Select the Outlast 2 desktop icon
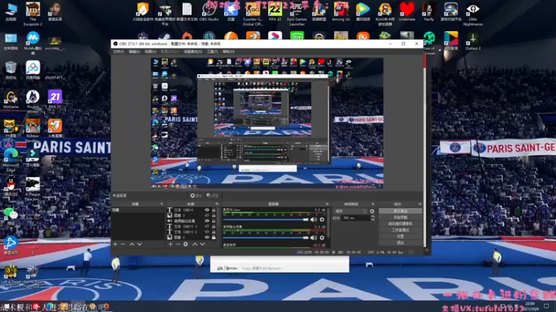556x312 pixels. tap(473, 41)
